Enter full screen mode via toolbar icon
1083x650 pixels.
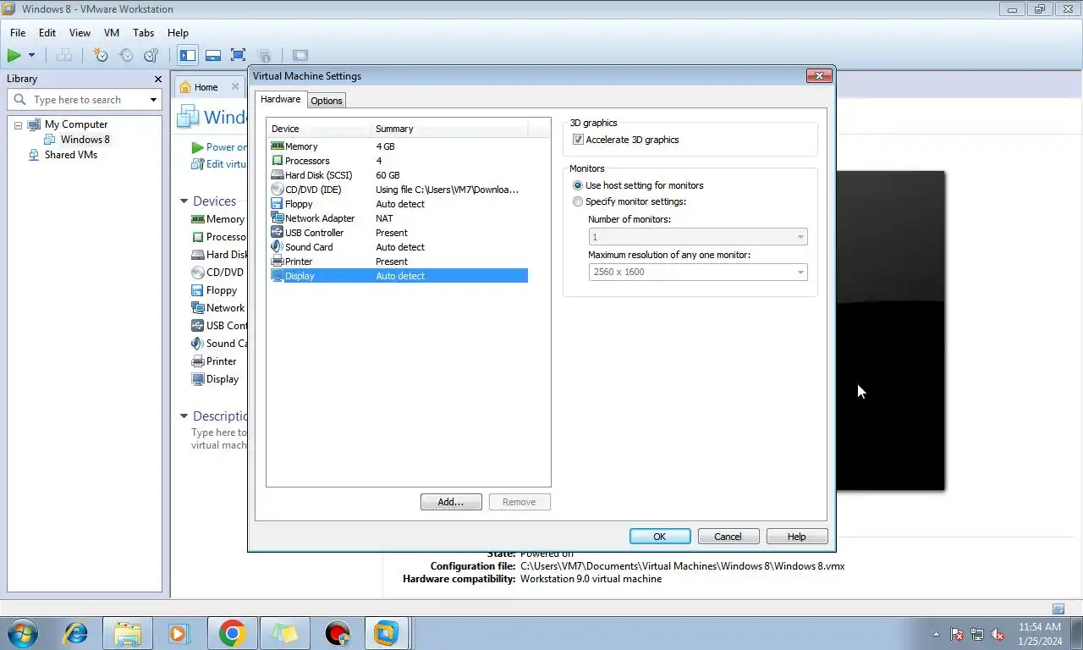[239, 55]
